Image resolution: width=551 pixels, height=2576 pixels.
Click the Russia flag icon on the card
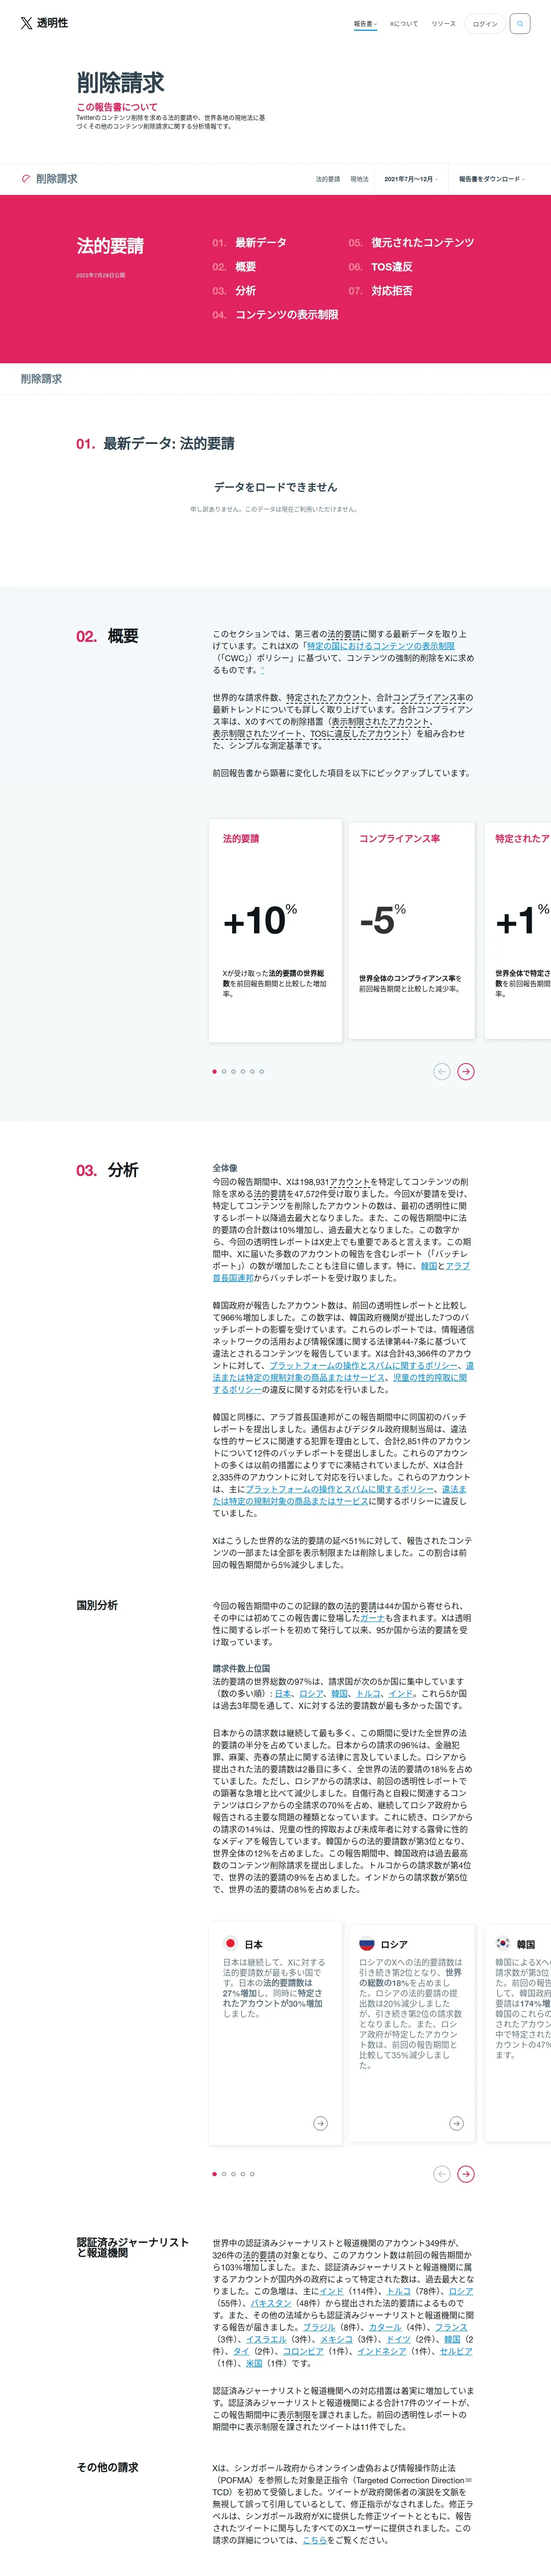(366, 1944)
